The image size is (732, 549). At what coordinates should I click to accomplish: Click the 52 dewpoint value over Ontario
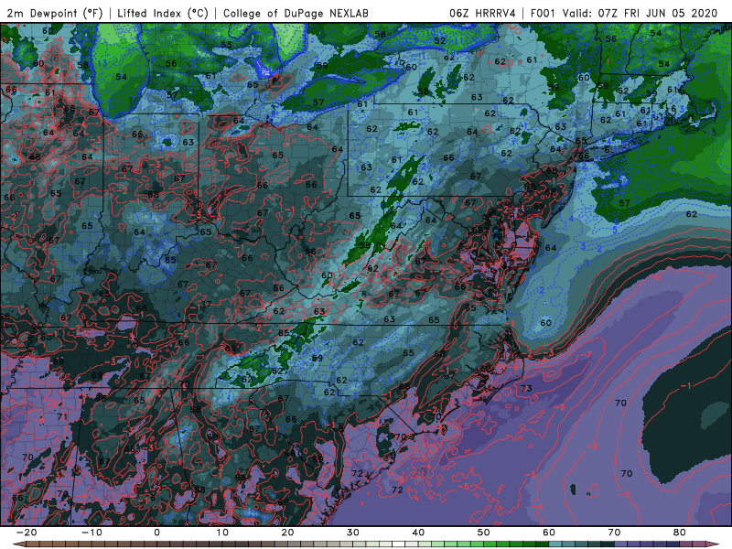click(x=440, y=40)
